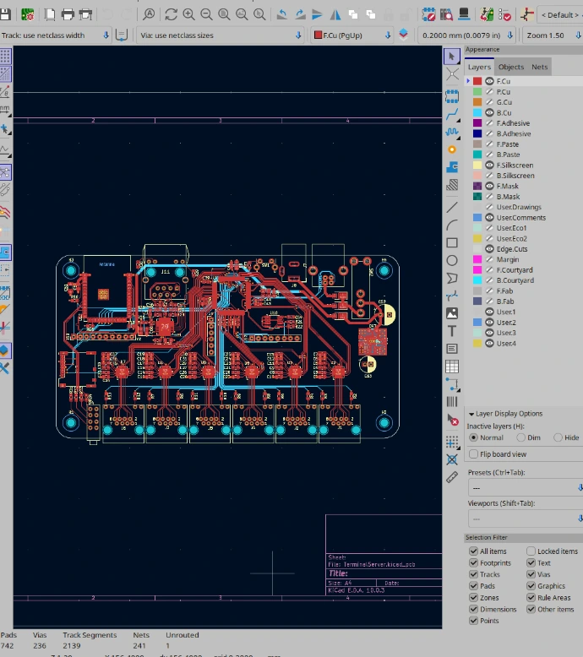
Task: Collapse Layer Display Options section
Action: click(471, 414)
